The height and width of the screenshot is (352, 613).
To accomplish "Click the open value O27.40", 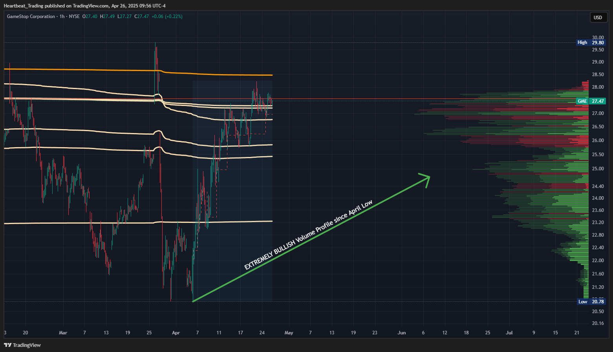I will (x=90, y=16).
